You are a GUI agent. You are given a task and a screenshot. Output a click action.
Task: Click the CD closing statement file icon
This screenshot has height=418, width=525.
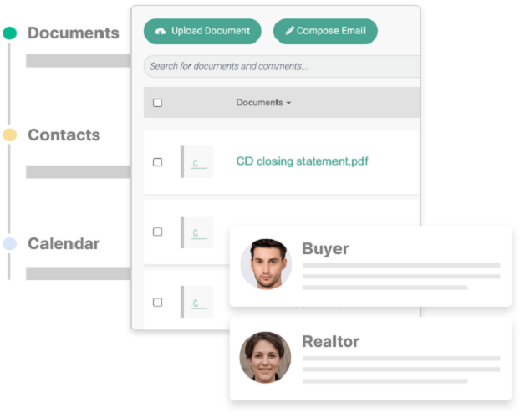pos(197,162)
